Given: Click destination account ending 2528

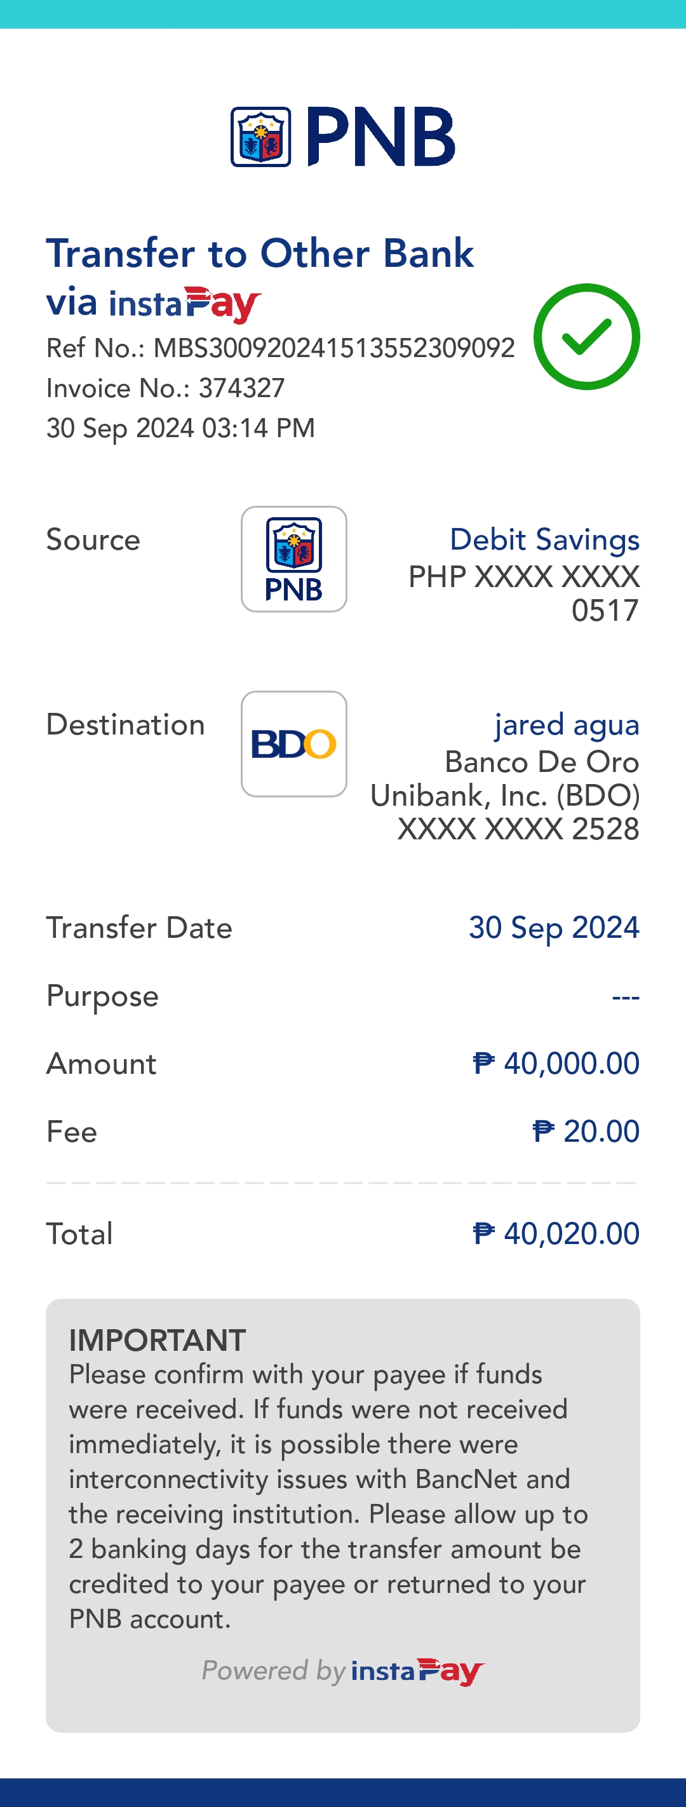Looking at the screenshot, I should (x=518, y=830).
